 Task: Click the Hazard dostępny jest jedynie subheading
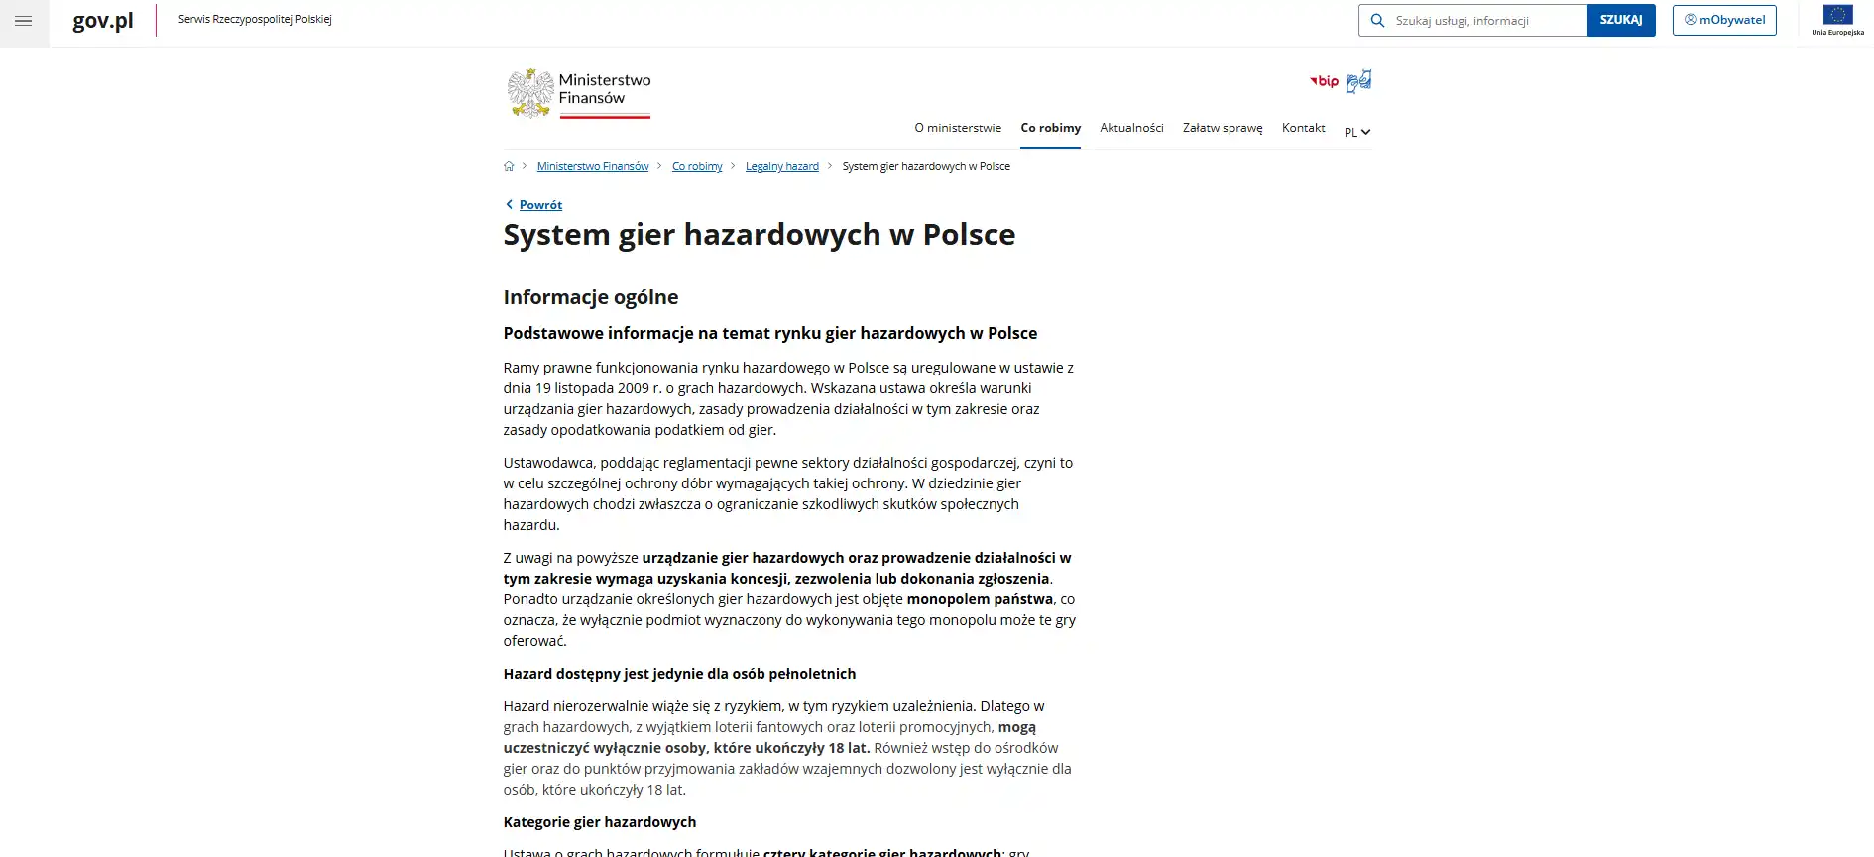(x=679, y=674)
